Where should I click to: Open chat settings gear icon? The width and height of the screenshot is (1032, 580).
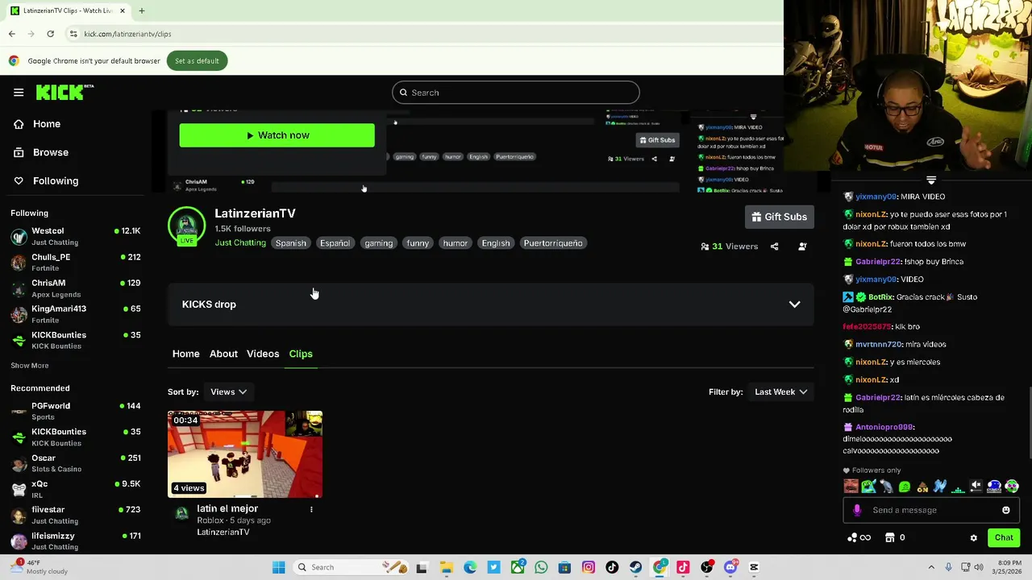tap(973, 538)
